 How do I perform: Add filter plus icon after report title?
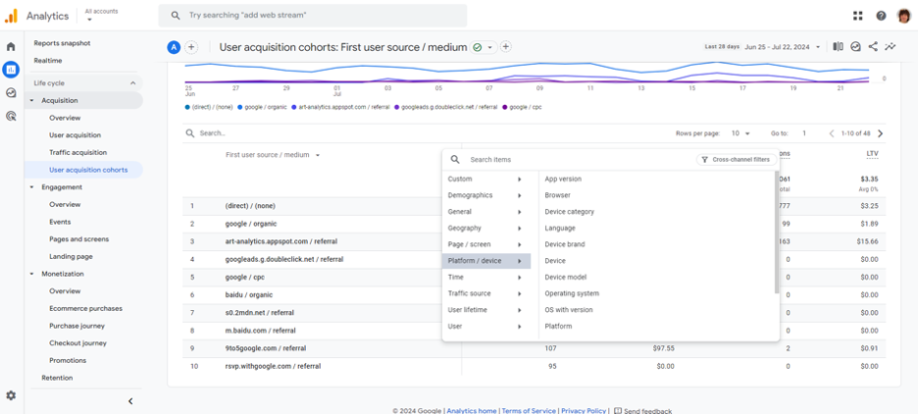[506, 47]
